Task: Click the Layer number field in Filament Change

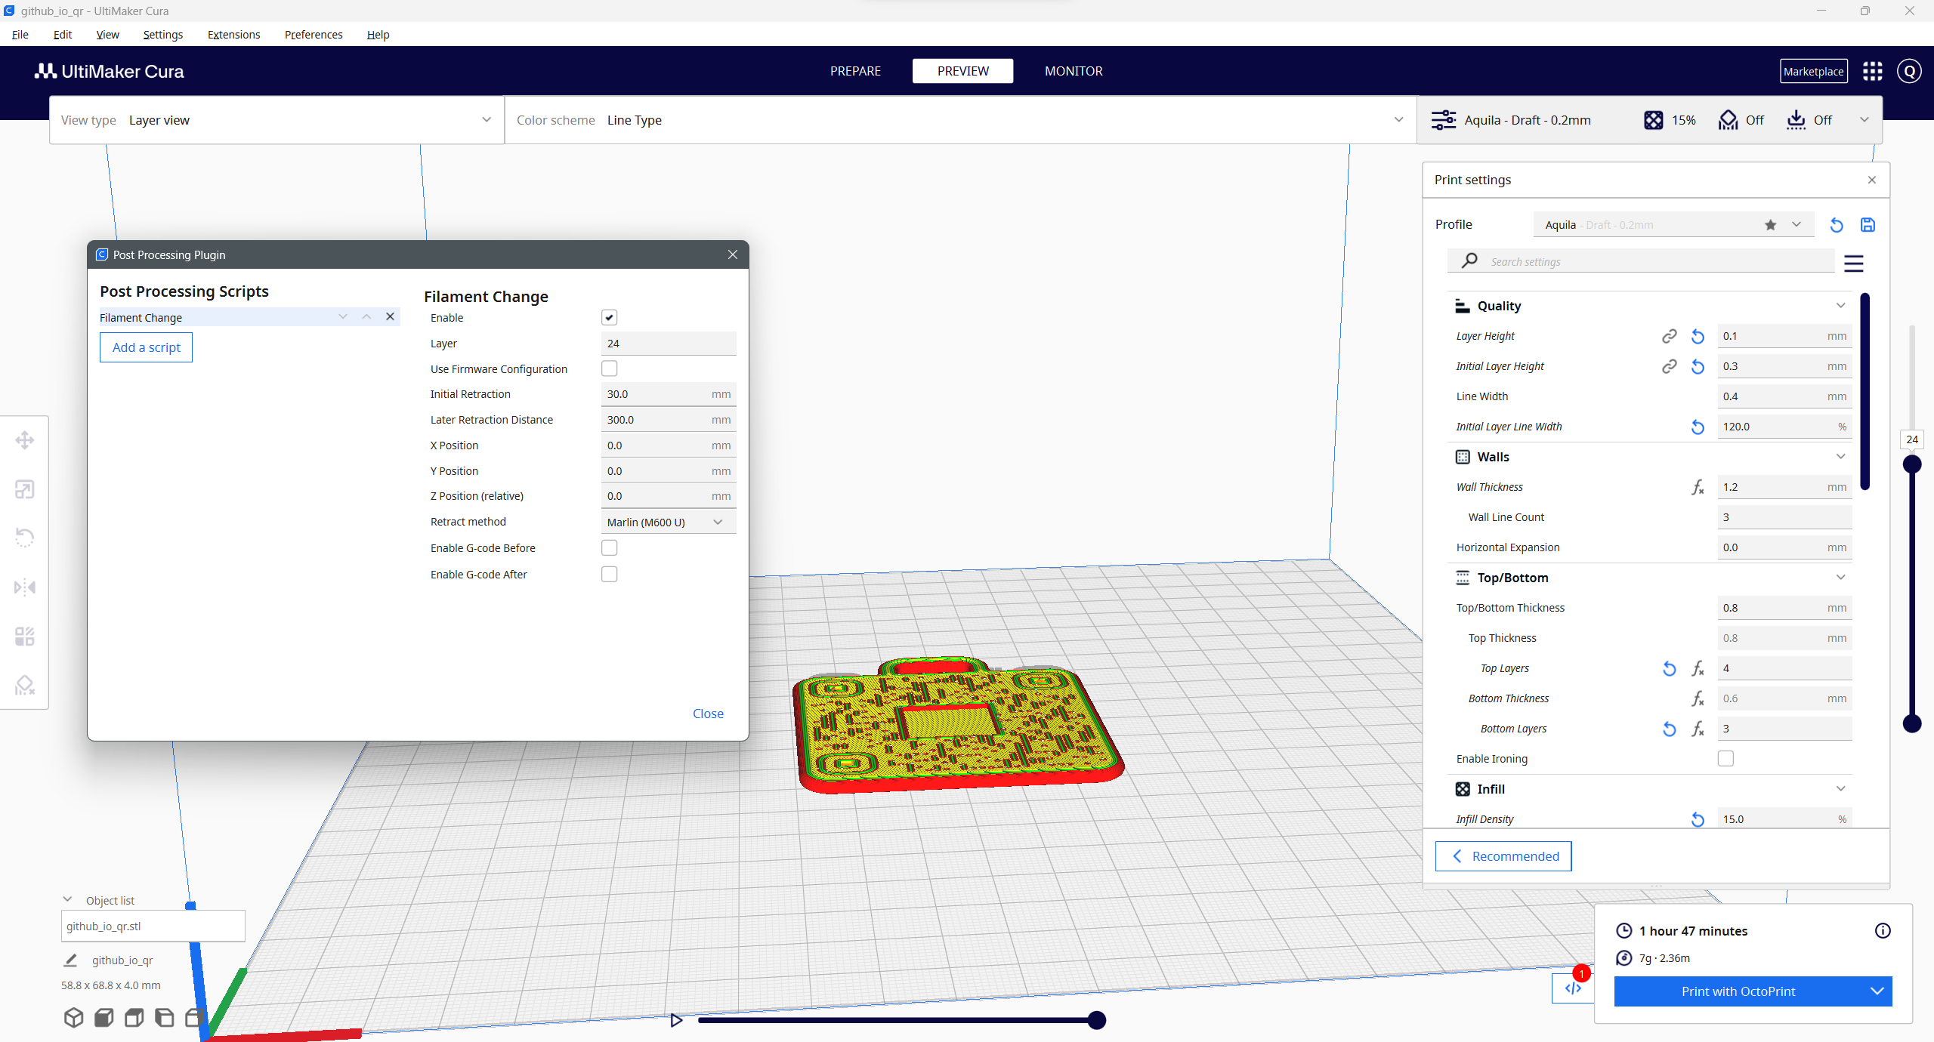Action: [x=668, y=344]
